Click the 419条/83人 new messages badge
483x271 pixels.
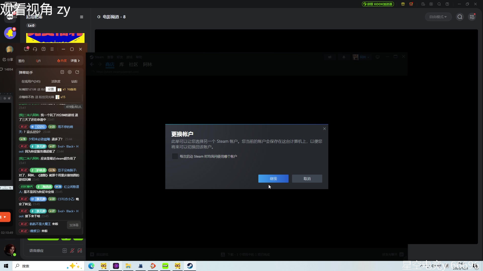click(x=74, y=107)
